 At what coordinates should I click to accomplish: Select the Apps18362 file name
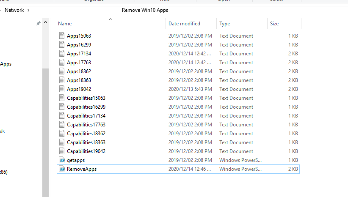point(79,71)
